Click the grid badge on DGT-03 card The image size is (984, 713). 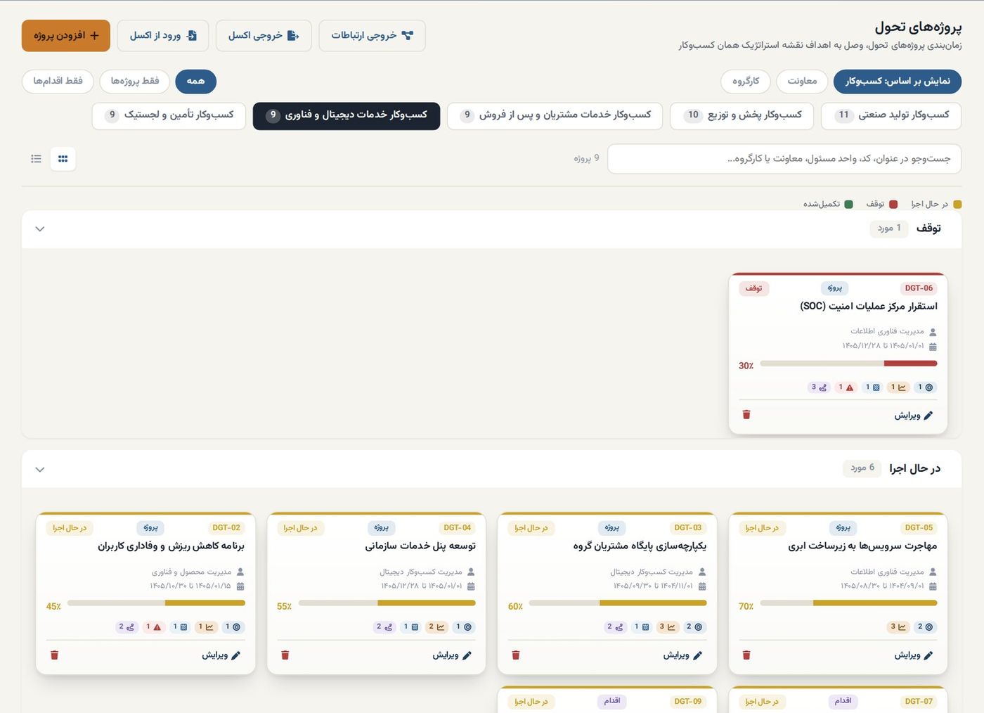(641, 627)
